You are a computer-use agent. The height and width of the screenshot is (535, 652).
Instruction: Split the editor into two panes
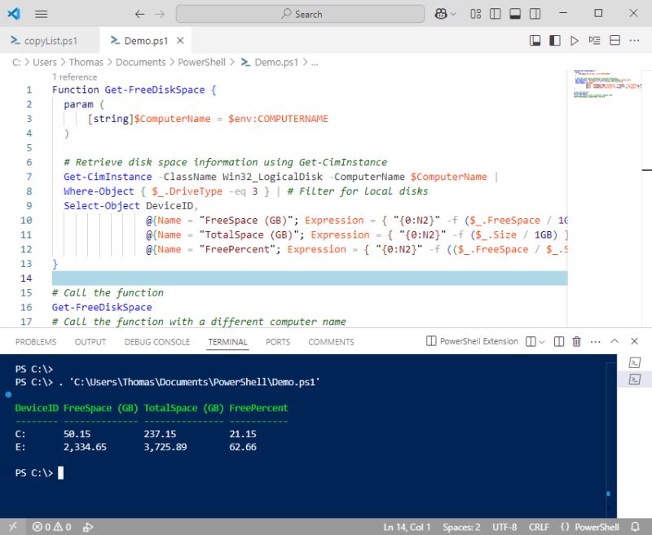[x=616, y=39]
